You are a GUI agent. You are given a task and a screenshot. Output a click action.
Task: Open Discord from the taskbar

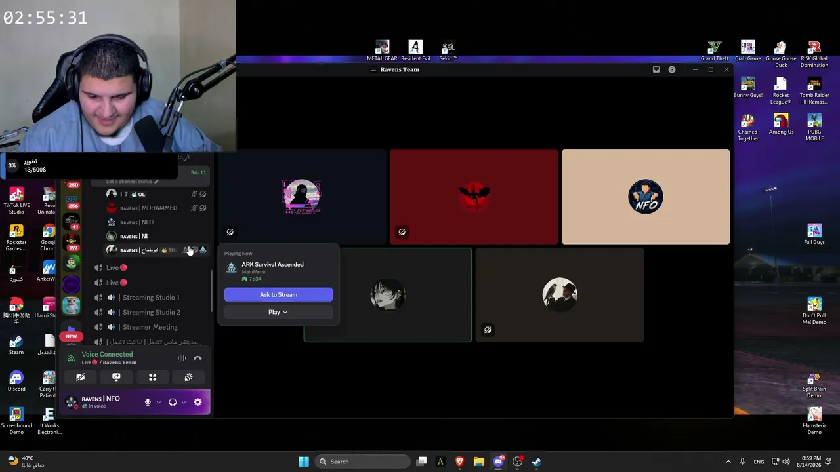(498, 462)
